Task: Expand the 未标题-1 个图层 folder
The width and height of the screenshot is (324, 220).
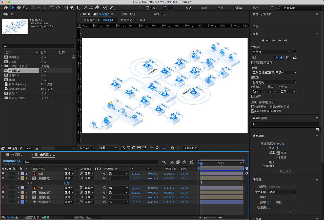Action: [2, 66]
